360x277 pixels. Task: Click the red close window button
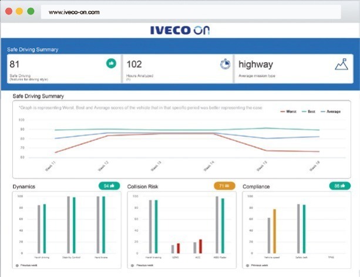coord(9,11)
